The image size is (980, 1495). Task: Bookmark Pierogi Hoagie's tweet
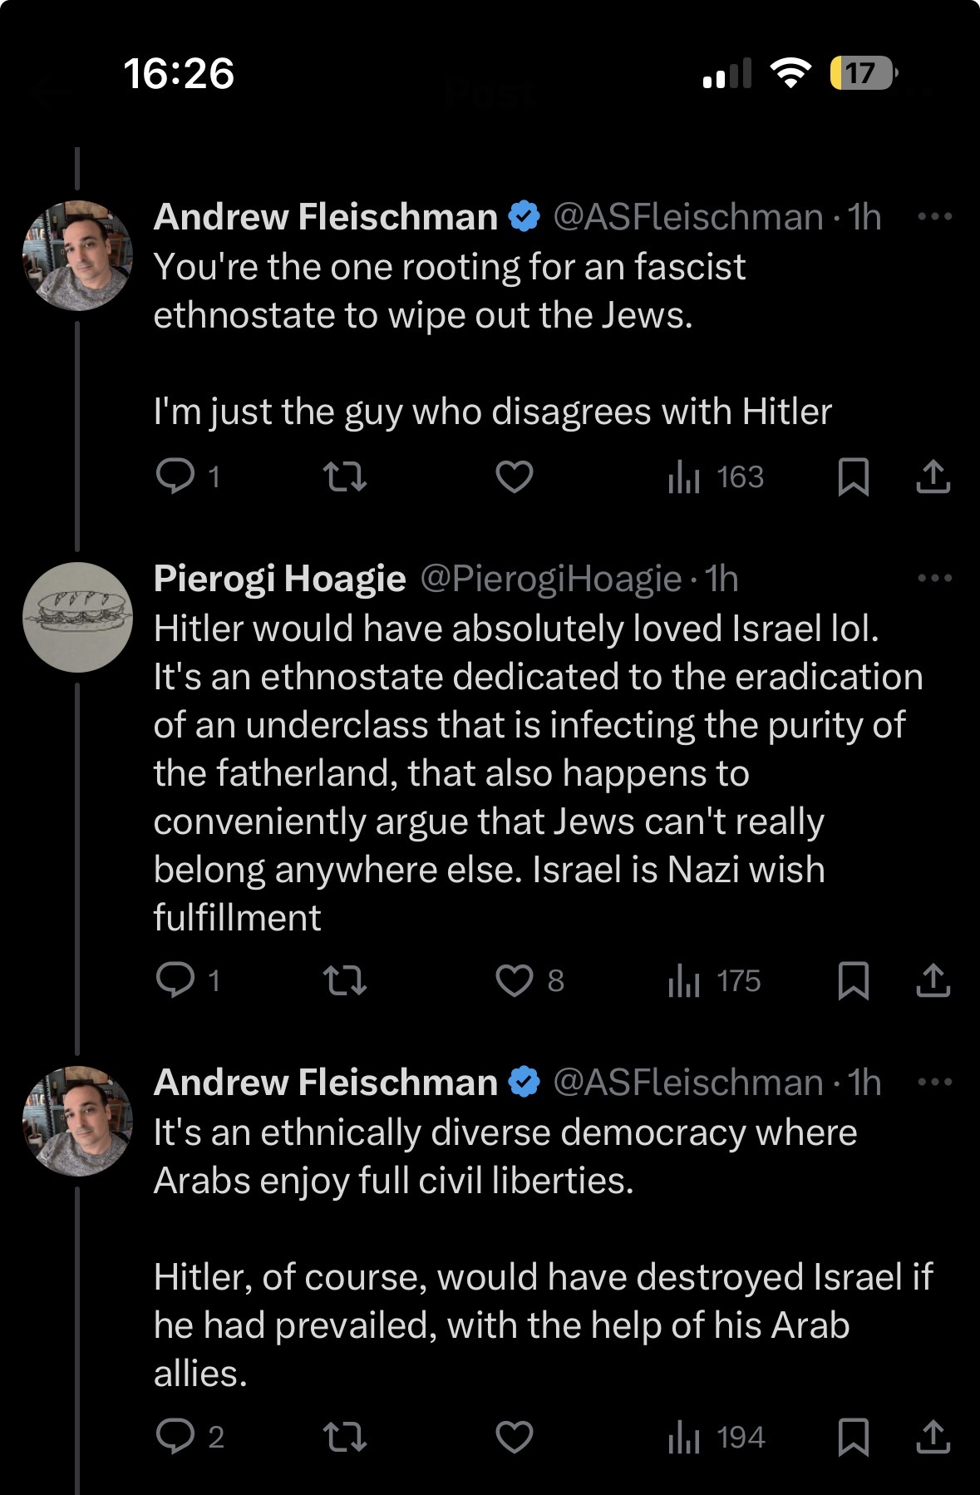(854, 981)
